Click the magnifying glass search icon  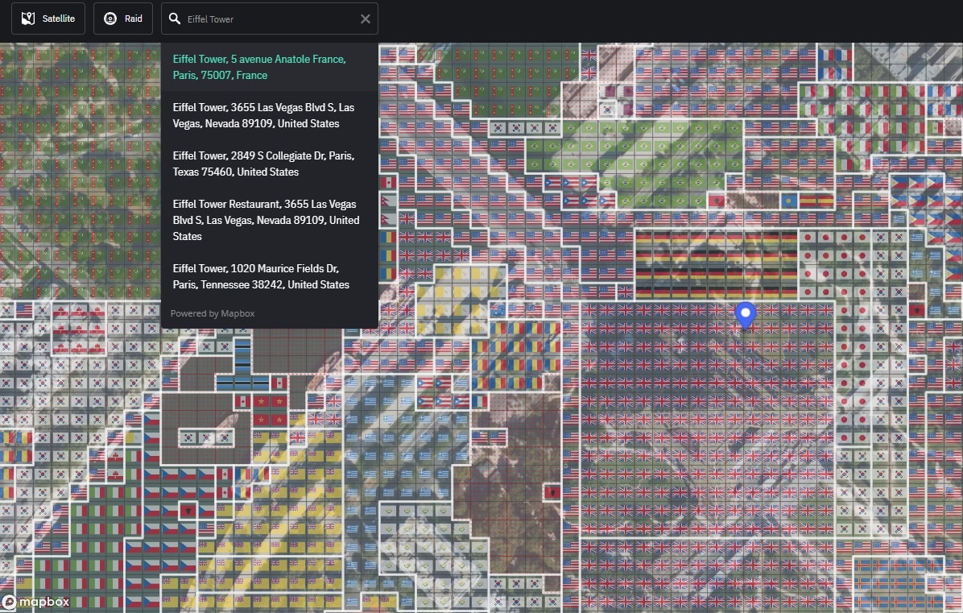click(175, 19)
